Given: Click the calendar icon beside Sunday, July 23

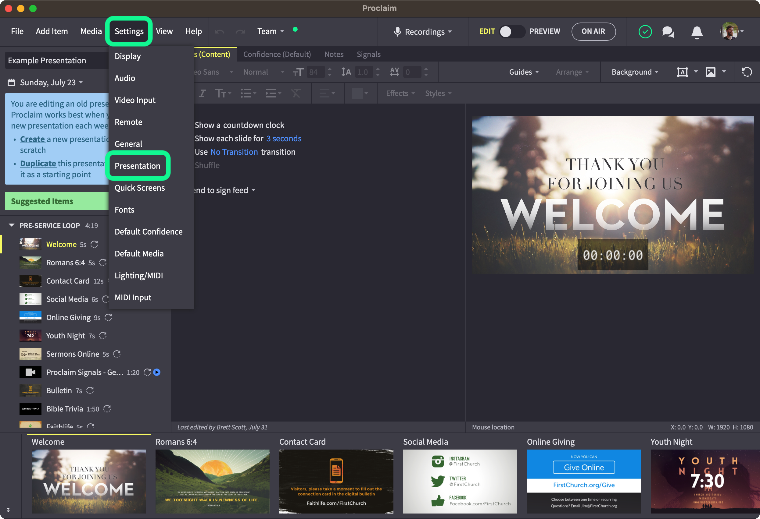Looking at the screenshot, I should coord(12,82).
